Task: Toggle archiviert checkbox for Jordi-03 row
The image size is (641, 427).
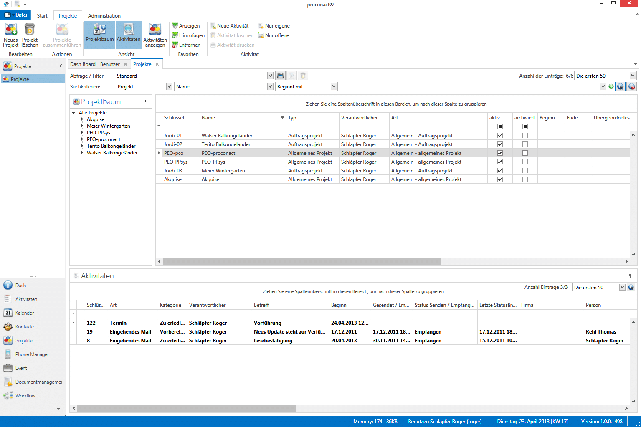Action: 525,171
